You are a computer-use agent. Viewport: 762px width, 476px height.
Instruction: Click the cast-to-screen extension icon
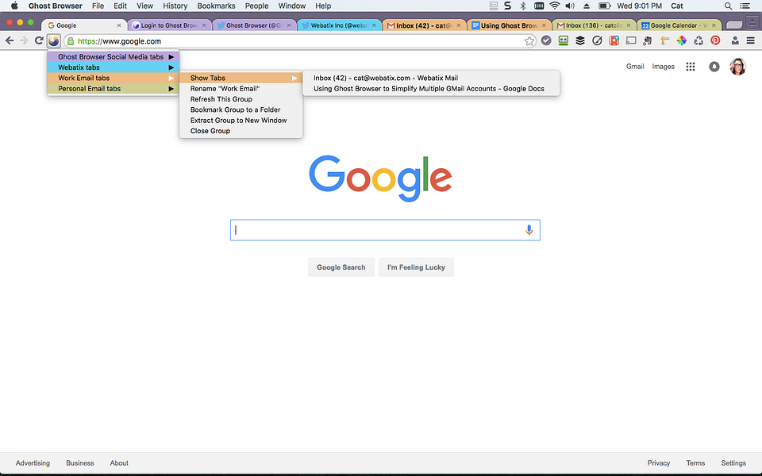[x=631, y=40]
